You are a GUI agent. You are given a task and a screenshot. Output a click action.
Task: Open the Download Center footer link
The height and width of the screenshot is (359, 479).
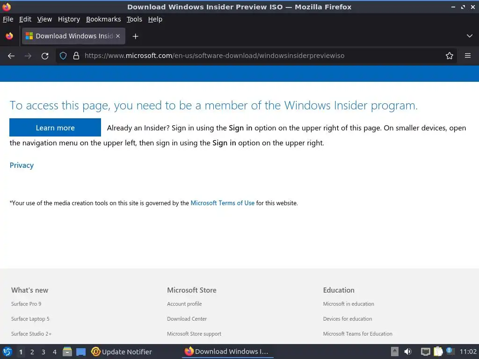187,319
